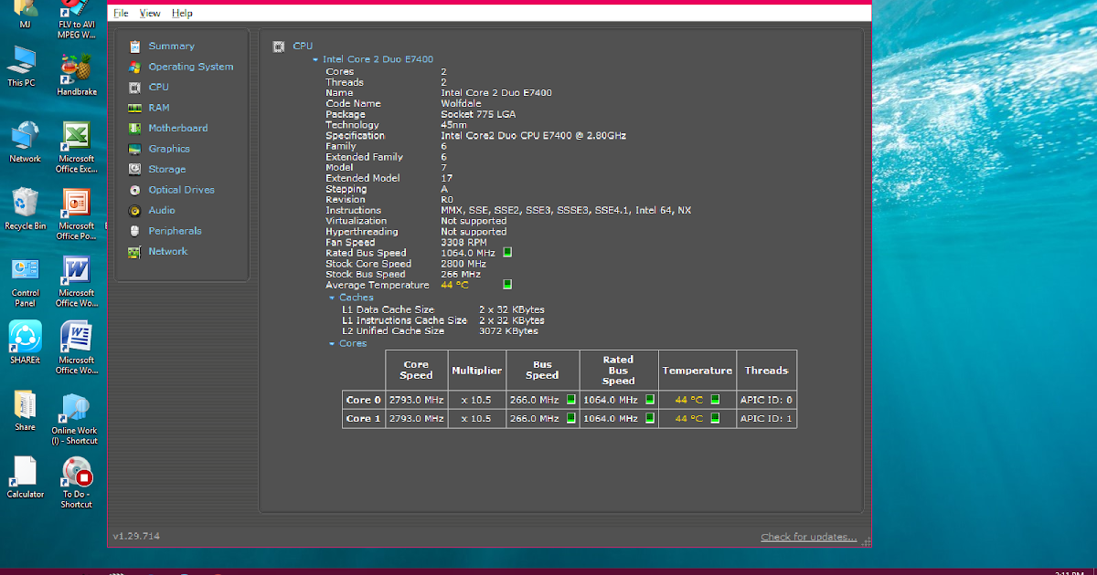Screen dimensions: 1097x575
Task: Click the Package value Socket 775 LGA
Action: [x=478, y=114]
